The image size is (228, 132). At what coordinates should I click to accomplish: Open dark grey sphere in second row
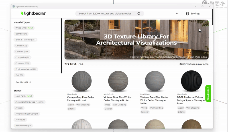tap(118, 124)
